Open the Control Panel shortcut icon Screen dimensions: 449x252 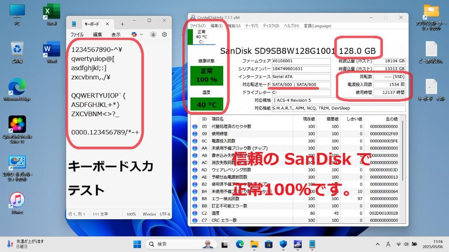click(17, 168)
